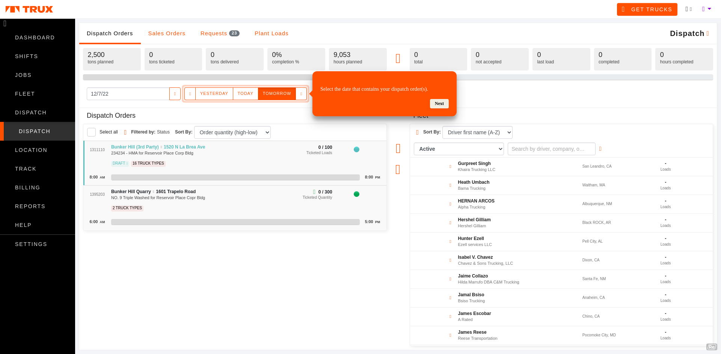Collapse the left navigation sidebar
This screenshot has width=721, height=354.
click(5, 23)
